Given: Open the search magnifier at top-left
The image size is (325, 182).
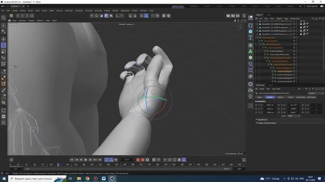Looking at the screenshot, I should click(x=4, y=18).
